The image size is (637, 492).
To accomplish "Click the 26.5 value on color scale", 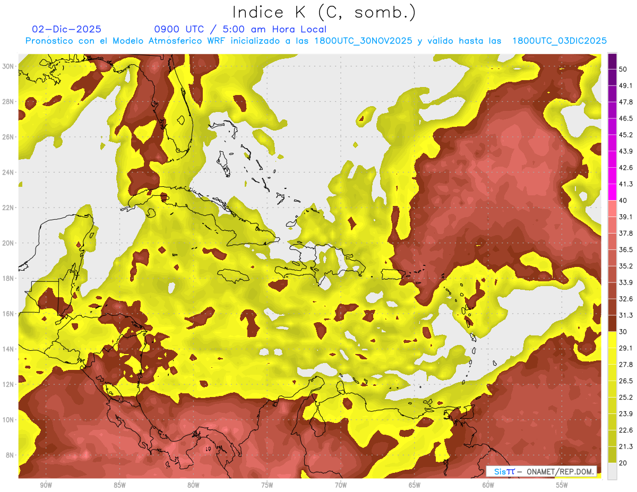I will [x=626, y=381].
